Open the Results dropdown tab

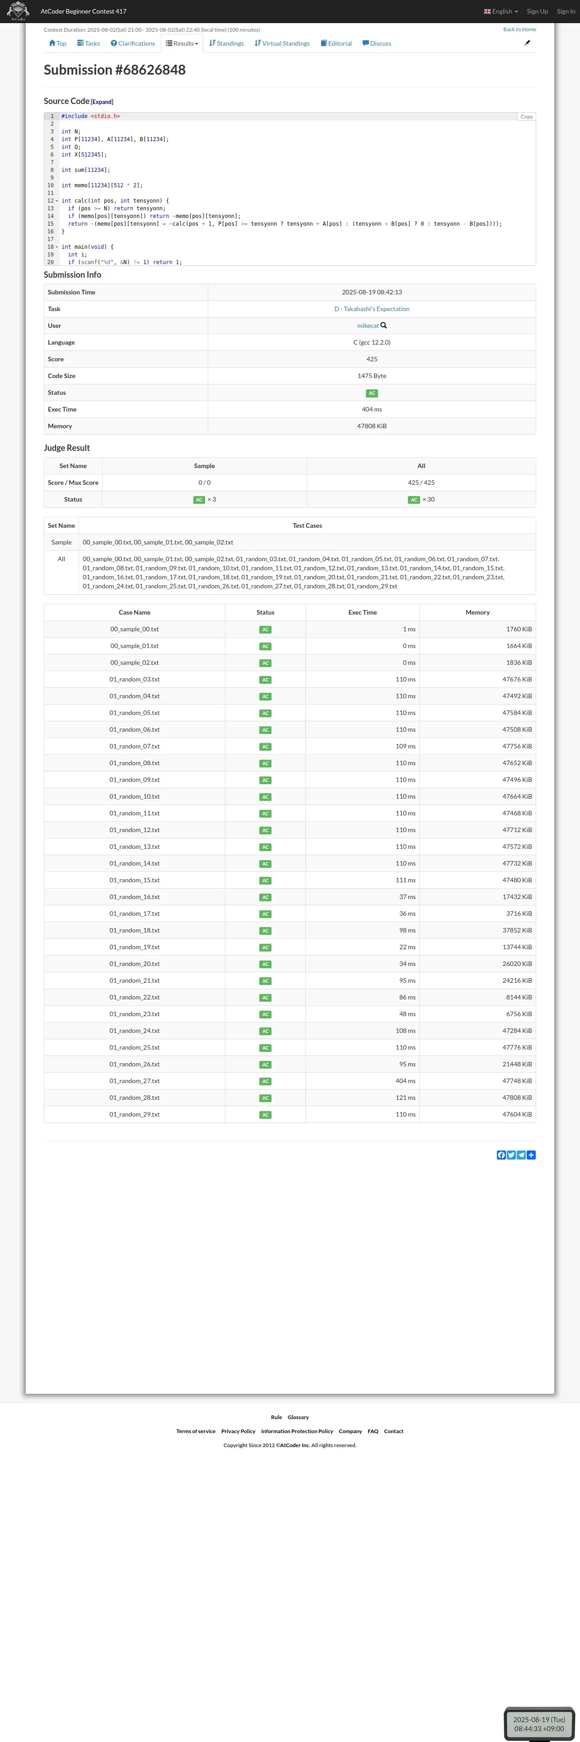(182, 43)
